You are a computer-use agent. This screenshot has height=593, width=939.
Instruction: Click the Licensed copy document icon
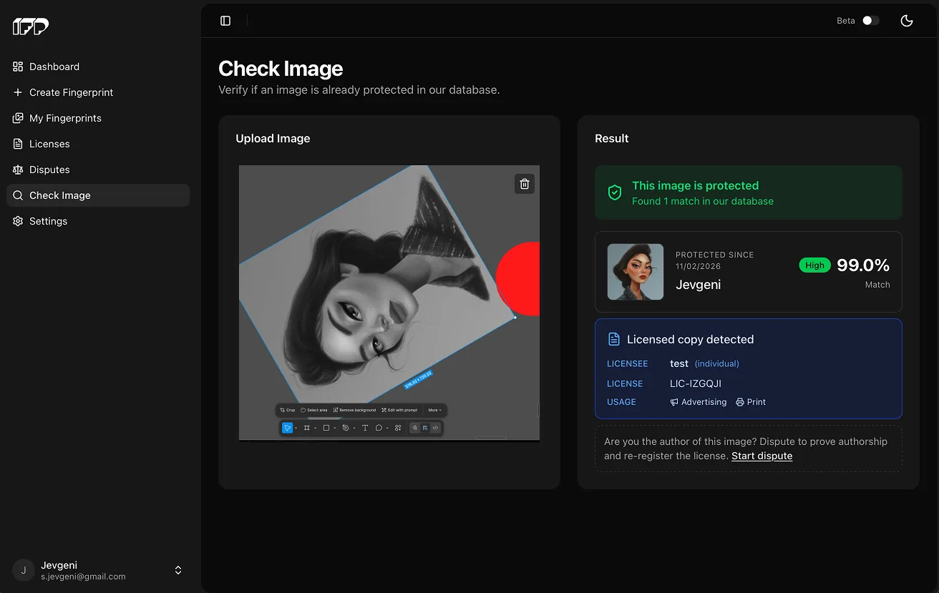(613, 339)
